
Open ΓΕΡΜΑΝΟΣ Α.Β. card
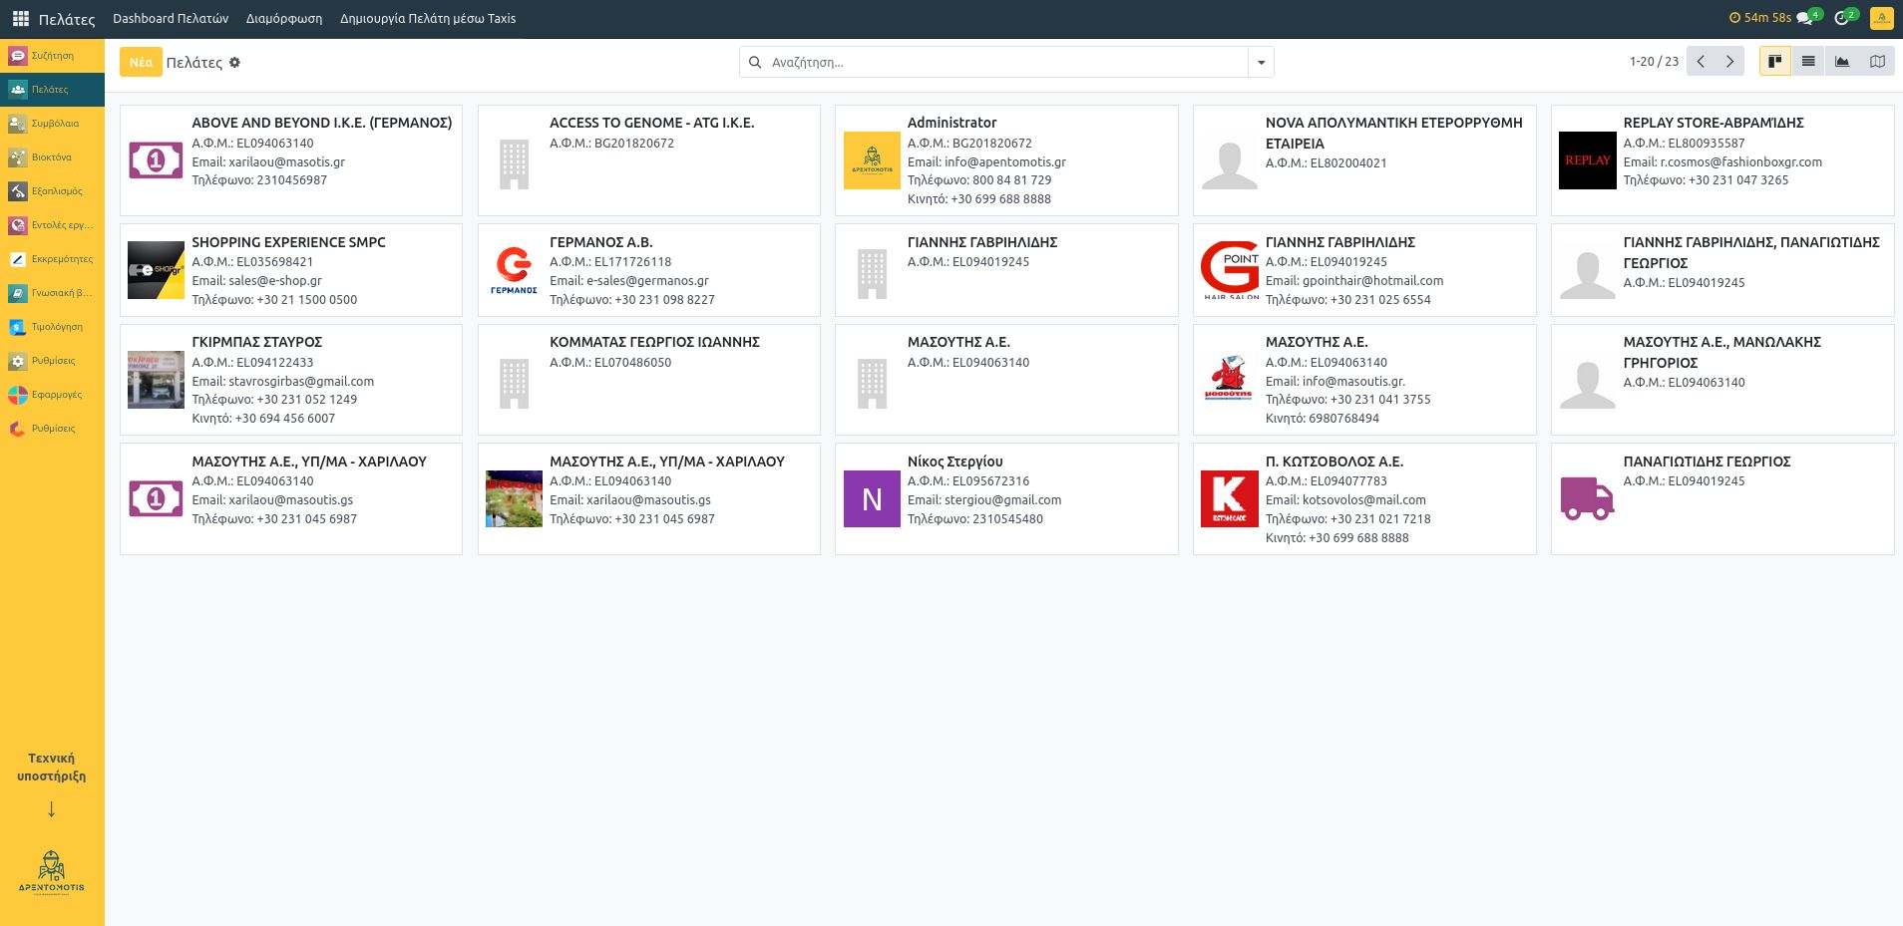point(649,270)
